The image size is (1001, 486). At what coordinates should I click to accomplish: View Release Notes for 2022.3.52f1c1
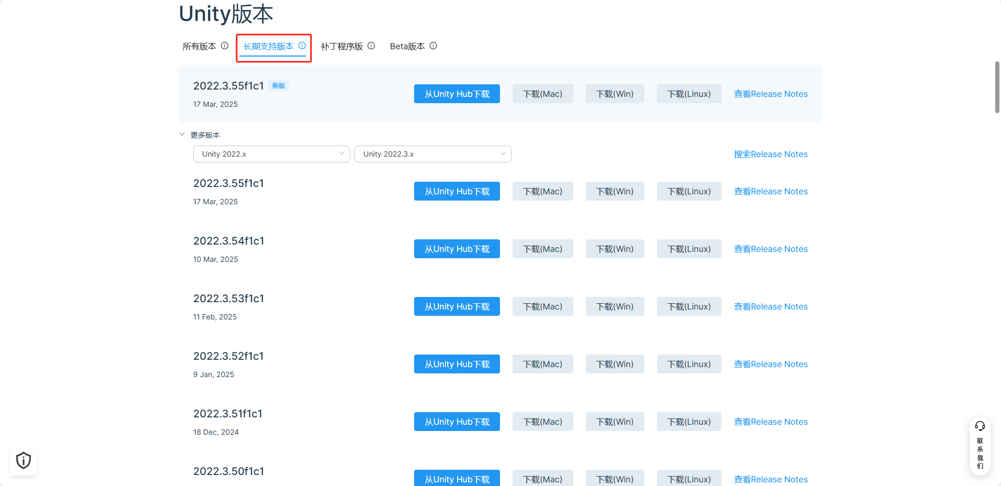tap(771, 364)
